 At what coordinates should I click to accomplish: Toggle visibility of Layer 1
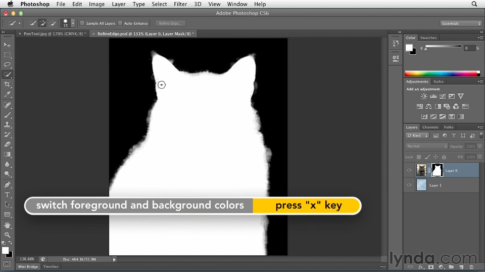tap(409, 185)
